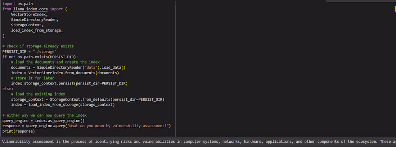This screenshot has height=147, width=396.
Task: Click "index.as_query_engine()" call
Action: coord(60,120)
